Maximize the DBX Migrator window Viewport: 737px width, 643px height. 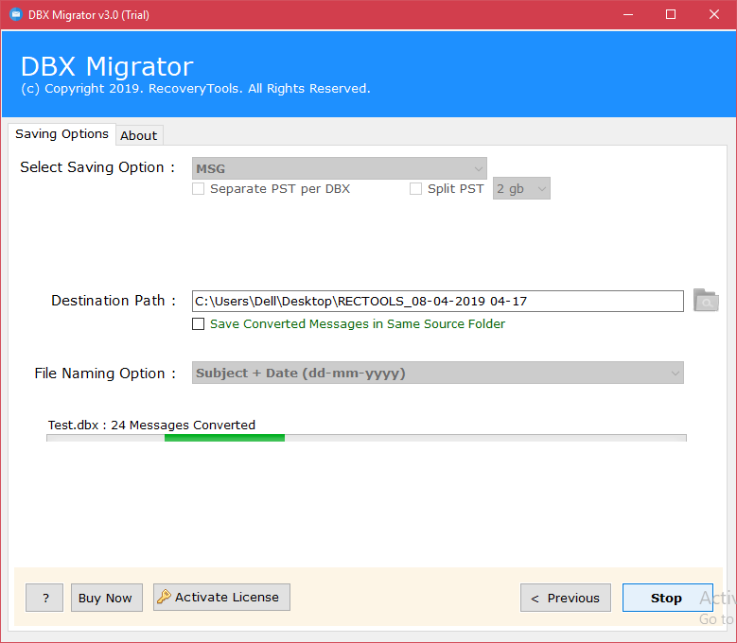tap(671, 14)
